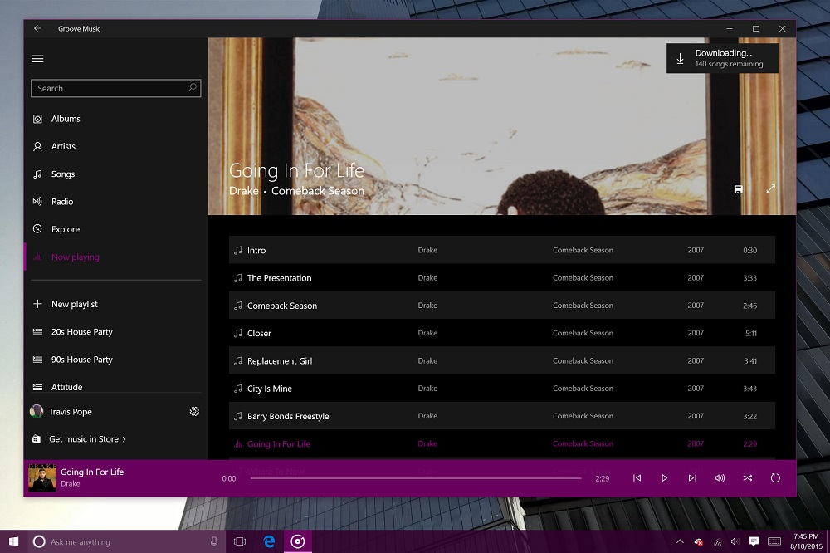
Task: Click the Artists person icon
Action: pyautogui.click(x=37, y=146)
